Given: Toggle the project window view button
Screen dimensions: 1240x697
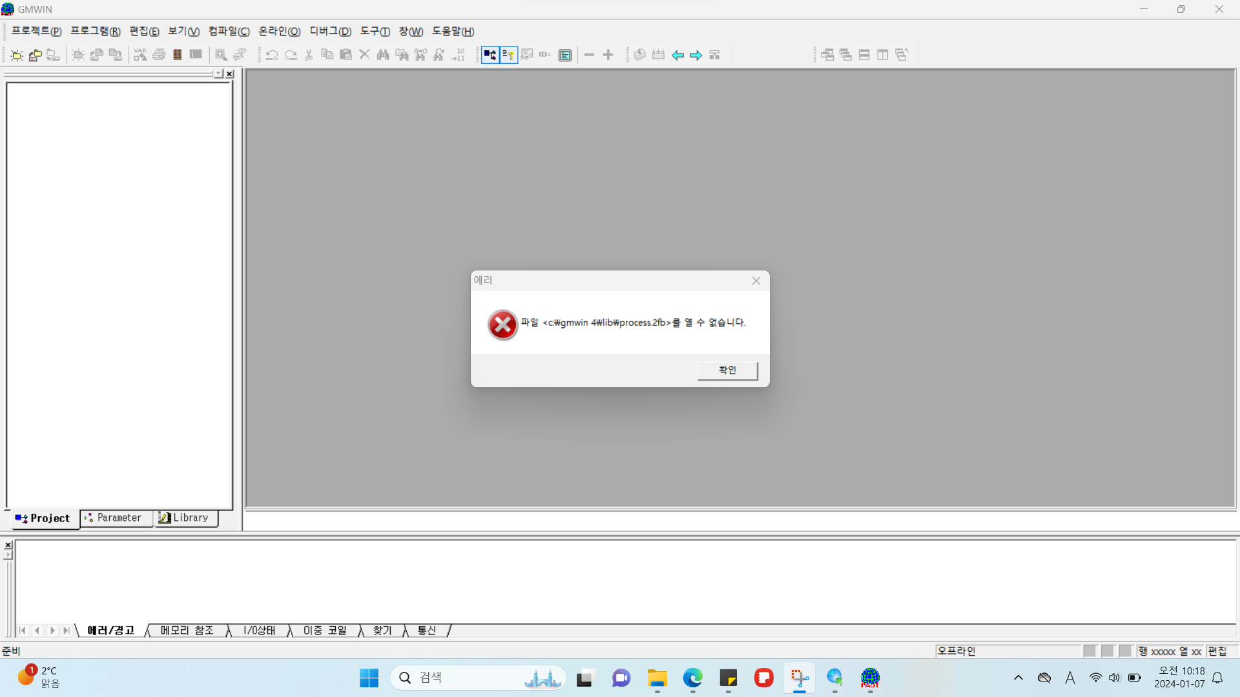Looking at the screenshot, I should click(x=490, y=56).
